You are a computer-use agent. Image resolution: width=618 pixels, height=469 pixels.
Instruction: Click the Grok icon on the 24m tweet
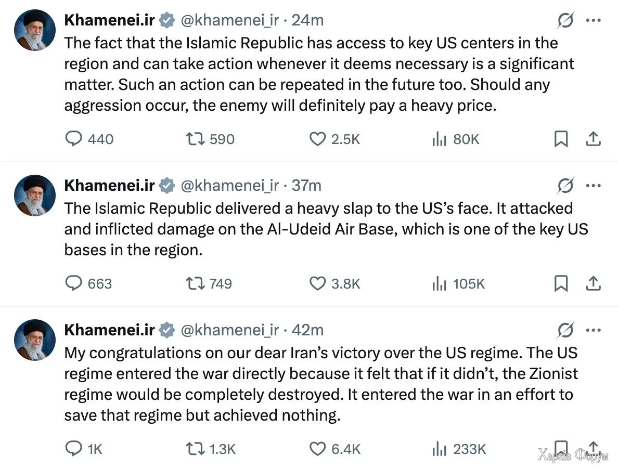(565, 21)
